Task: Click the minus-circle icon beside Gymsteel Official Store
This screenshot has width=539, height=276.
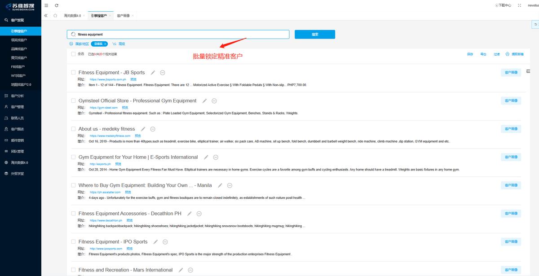Action: click(214, 101)
